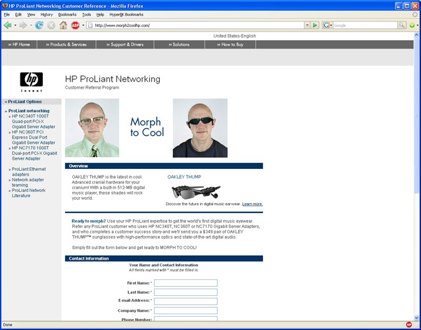
Task: Open Products & Services navigation tab
Action: pos(66,45)
